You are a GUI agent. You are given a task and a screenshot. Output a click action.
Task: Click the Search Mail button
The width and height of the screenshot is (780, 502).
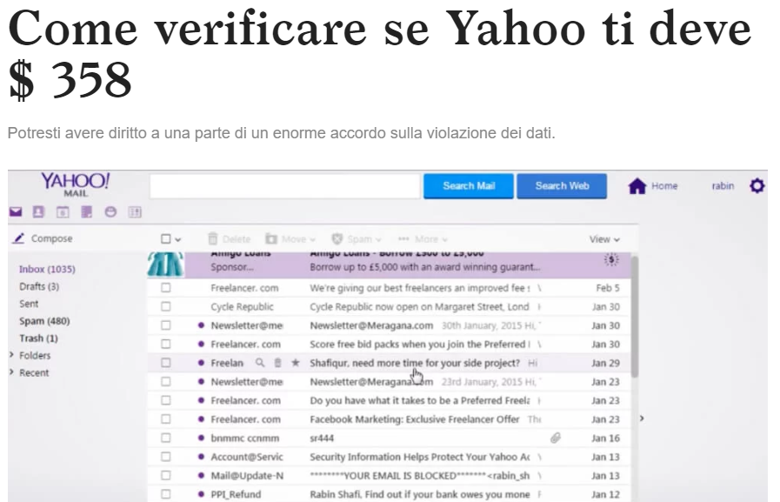click(469, 186)
